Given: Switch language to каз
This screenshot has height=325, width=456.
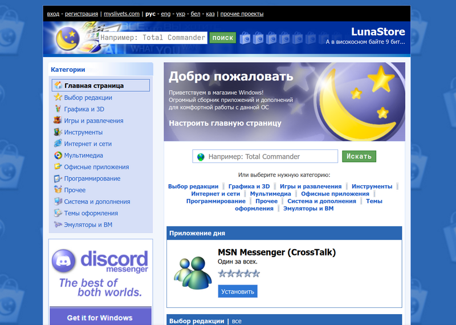Looking at the screenshot, I should pyautogui.click(x=210, y=14).
